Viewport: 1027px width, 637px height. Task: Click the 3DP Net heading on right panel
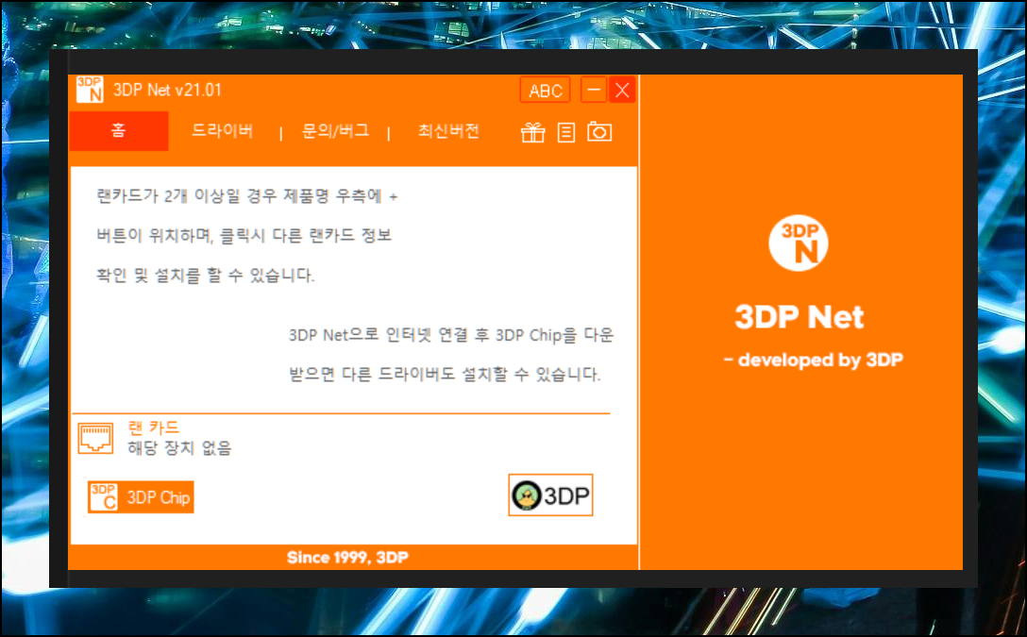coord(800,317)
